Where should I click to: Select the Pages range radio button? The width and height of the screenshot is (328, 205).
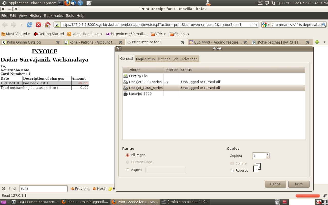[x=128, y=170]
